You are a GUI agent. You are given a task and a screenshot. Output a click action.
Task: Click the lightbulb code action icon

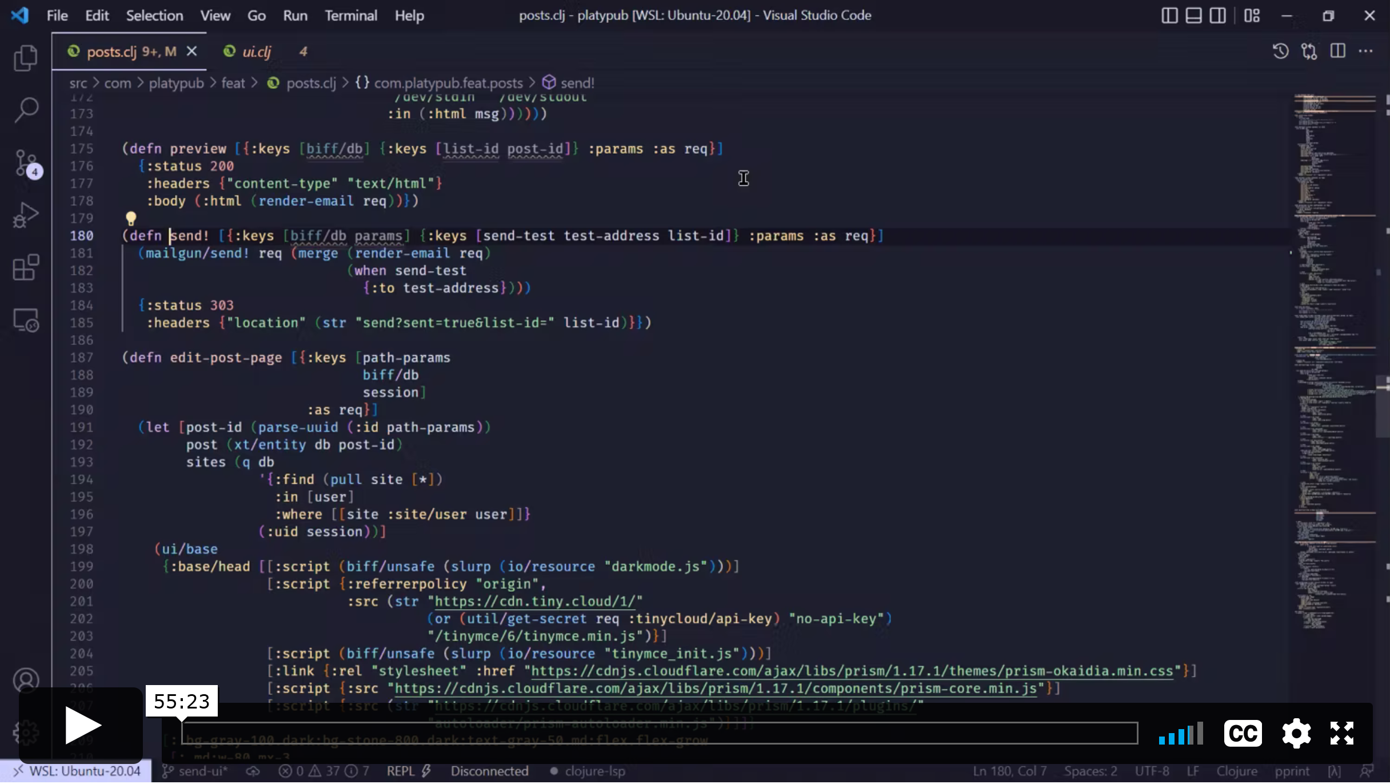click(131, 218)
